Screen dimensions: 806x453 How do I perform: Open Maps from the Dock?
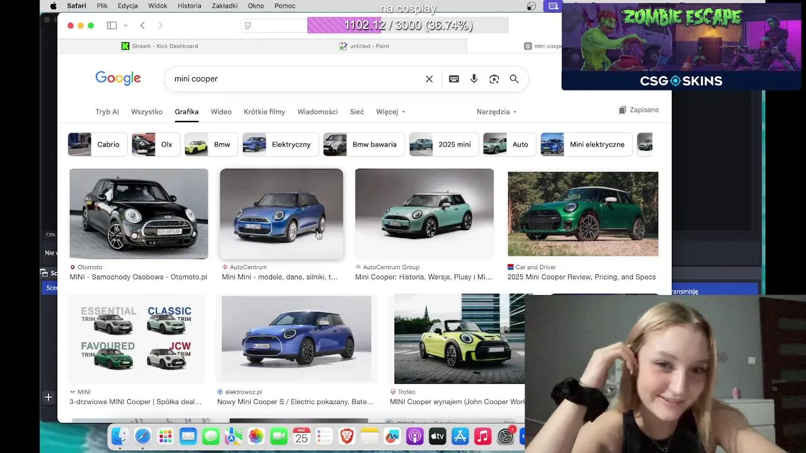(x=234, y=436)
